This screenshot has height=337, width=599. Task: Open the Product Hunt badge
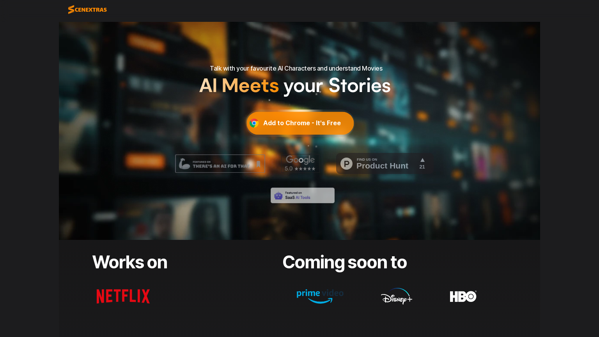[385, 163]
